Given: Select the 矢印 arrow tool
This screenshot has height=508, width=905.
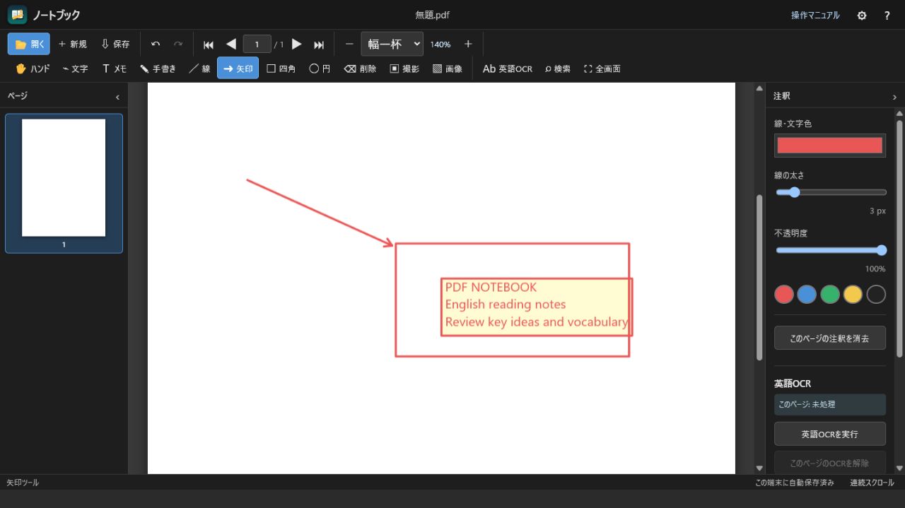Looking at the screenshot, I should [238, 69].
